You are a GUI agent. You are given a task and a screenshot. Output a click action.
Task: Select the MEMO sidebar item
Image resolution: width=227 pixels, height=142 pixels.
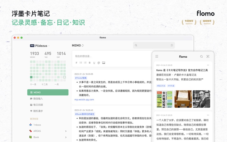pyautogui.click(x=48, y=92)
